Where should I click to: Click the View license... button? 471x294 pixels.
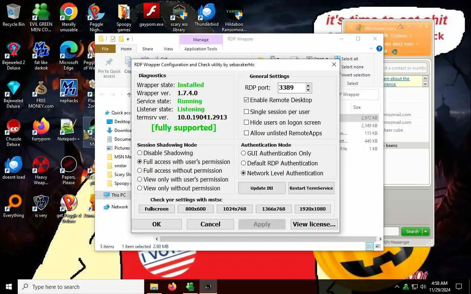tap(314, 224)
